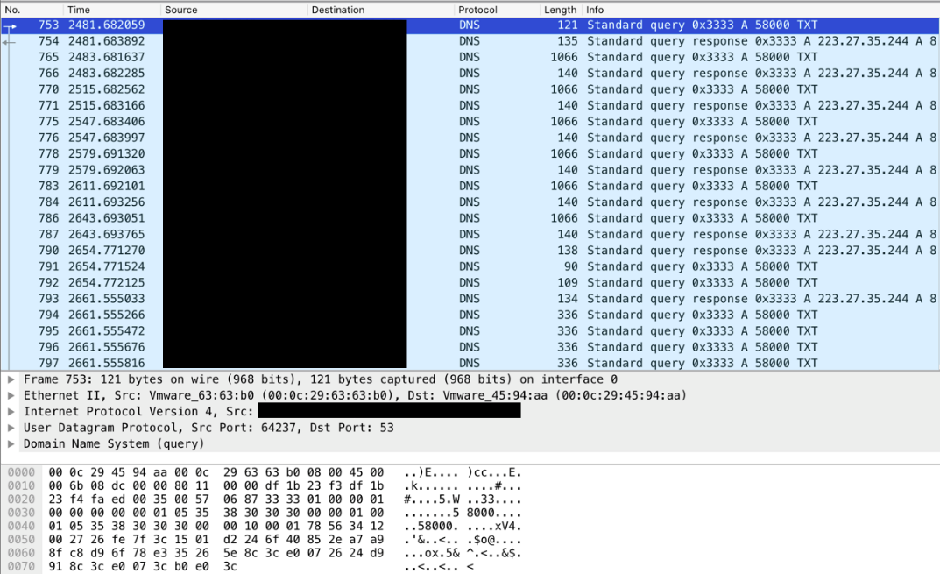
Task: Sort packets by the Length column
Action: 558,10
